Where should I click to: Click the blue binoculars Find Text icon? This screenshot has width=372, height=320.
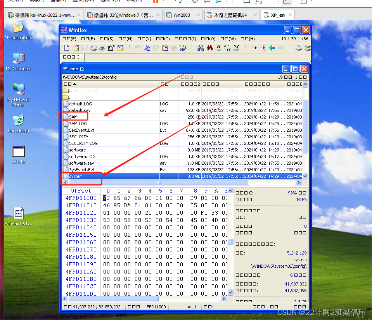pyautogui.click(x=201, y=48)
